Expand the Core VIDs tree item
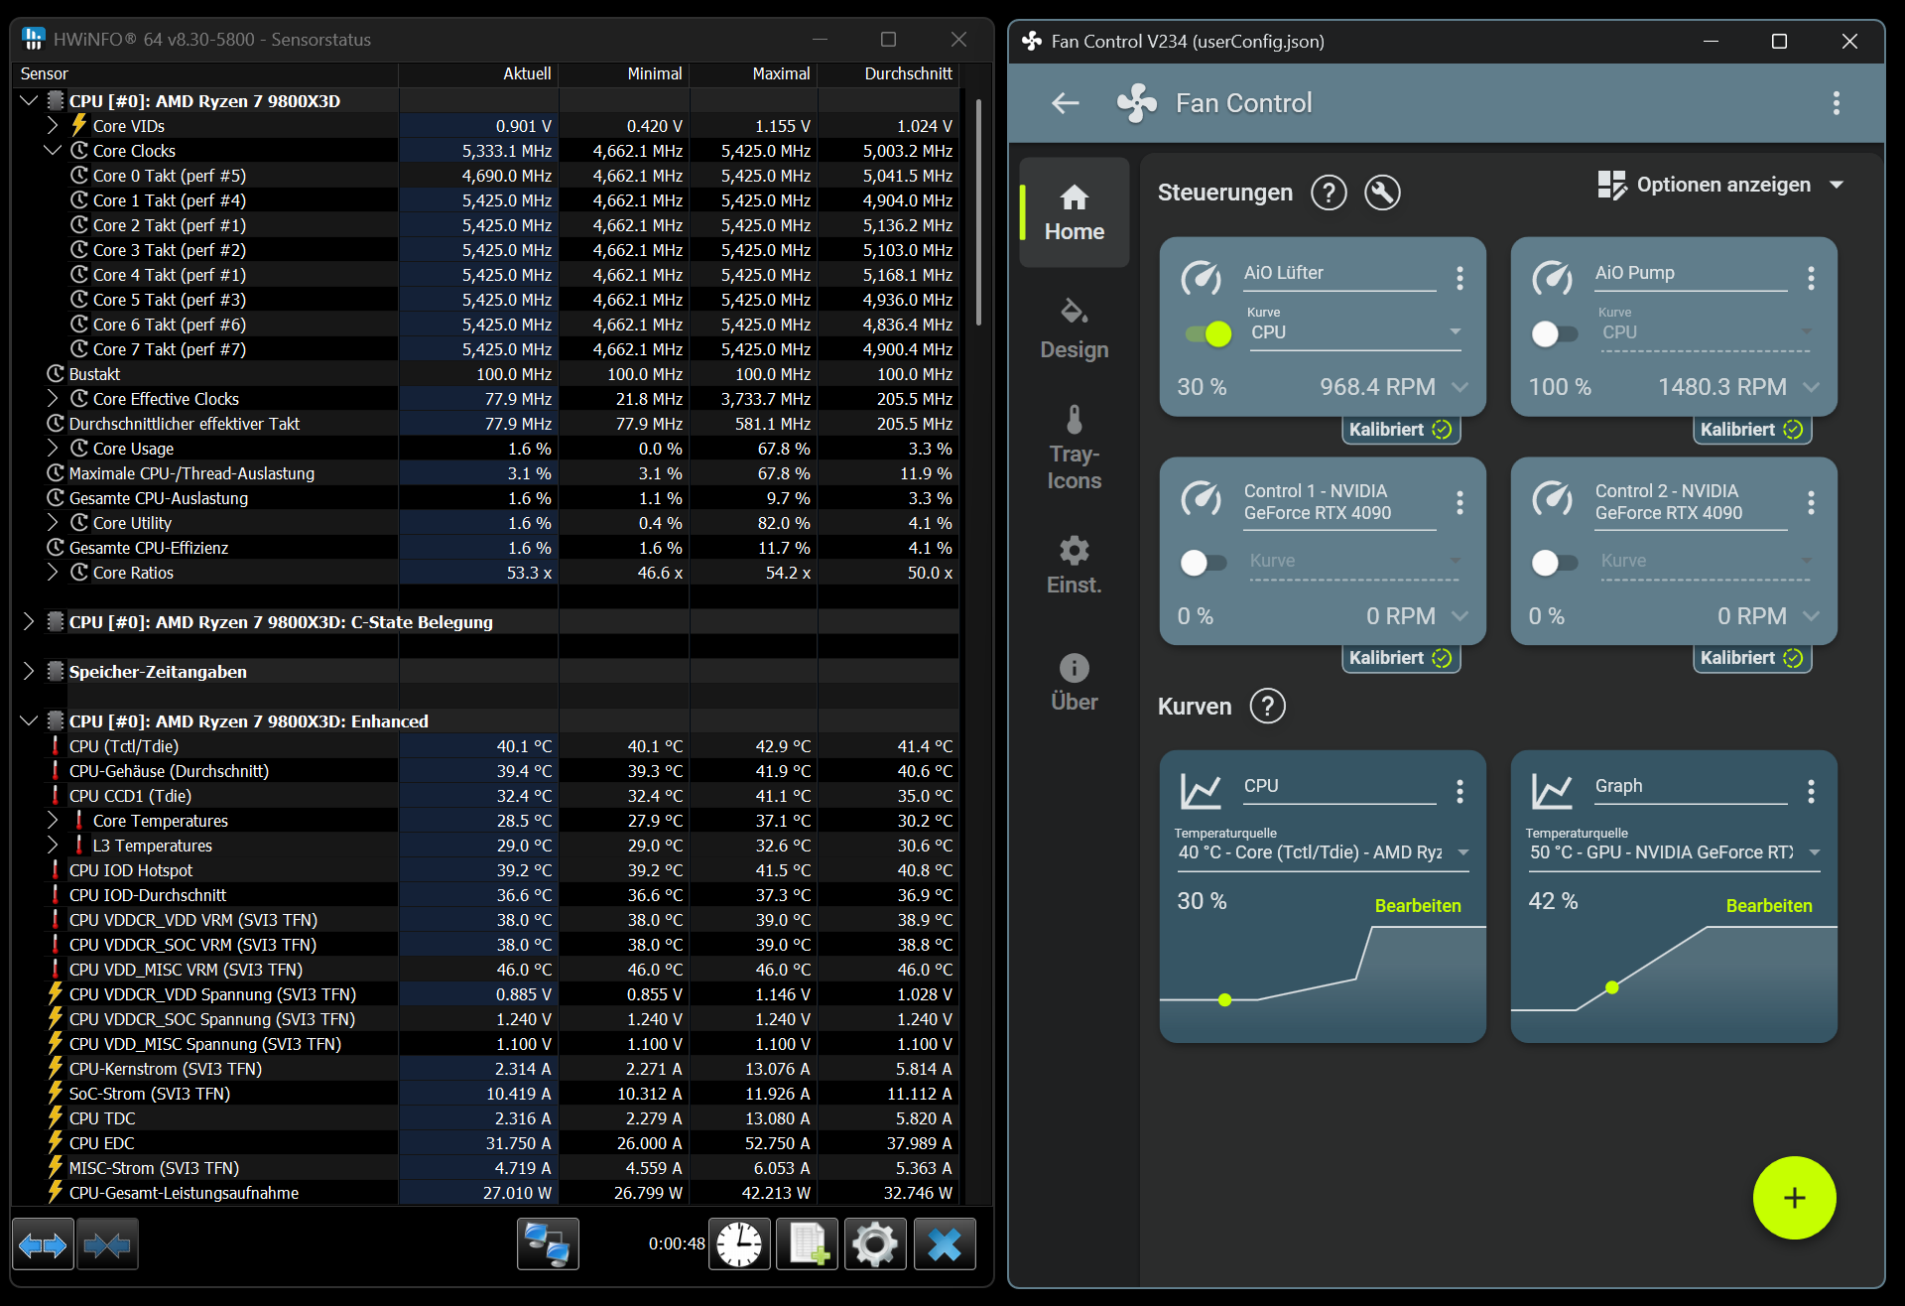 [x=53, y=126]
